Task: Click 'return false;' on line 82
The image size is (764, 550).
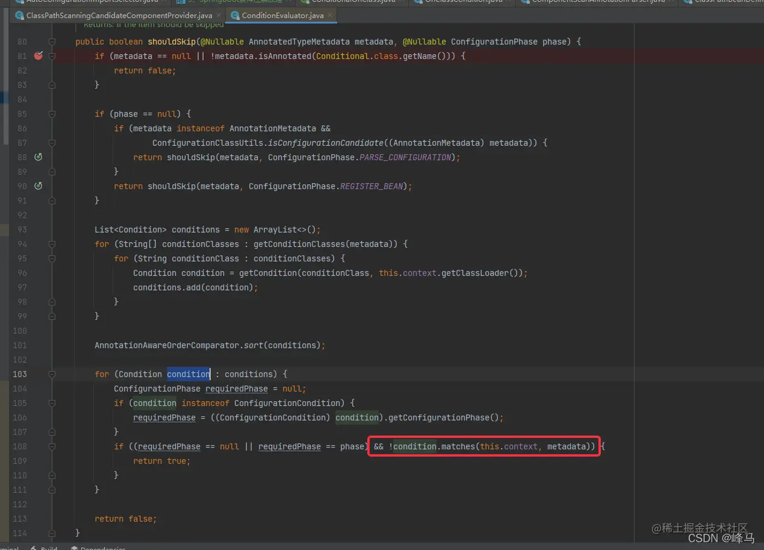Action: click(x=145, y=70)
